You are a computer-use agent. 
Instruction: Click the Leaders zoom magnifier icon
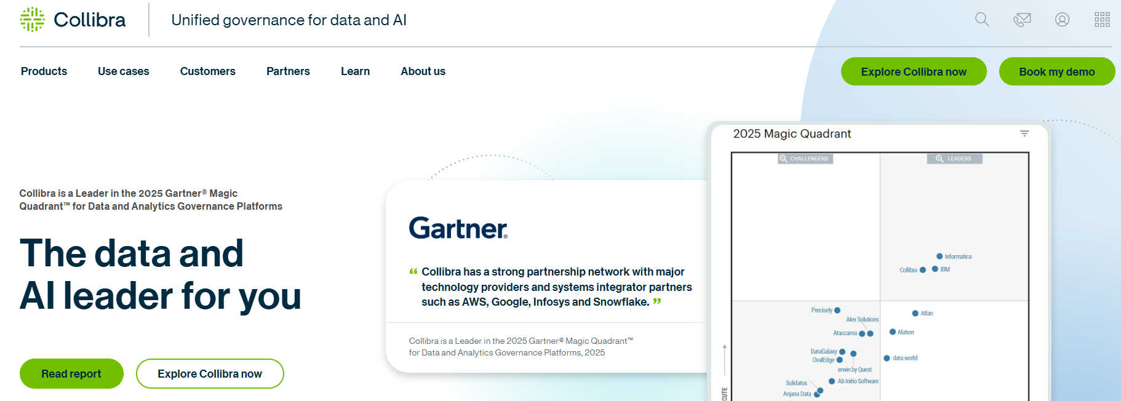[x=939, y=159]
